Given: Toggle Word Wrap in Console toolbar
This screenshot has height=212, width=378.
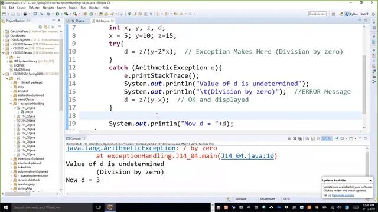Looking at the screenshot, I should pyautogui.click(x=318, y=139).
